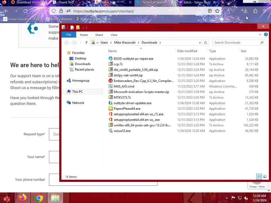Open the Firefox extensions puzzle icon

[255, 11]
